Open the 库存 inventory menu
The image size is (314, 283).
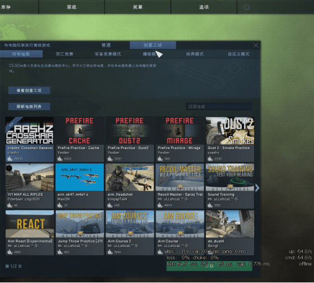[6, 7]
